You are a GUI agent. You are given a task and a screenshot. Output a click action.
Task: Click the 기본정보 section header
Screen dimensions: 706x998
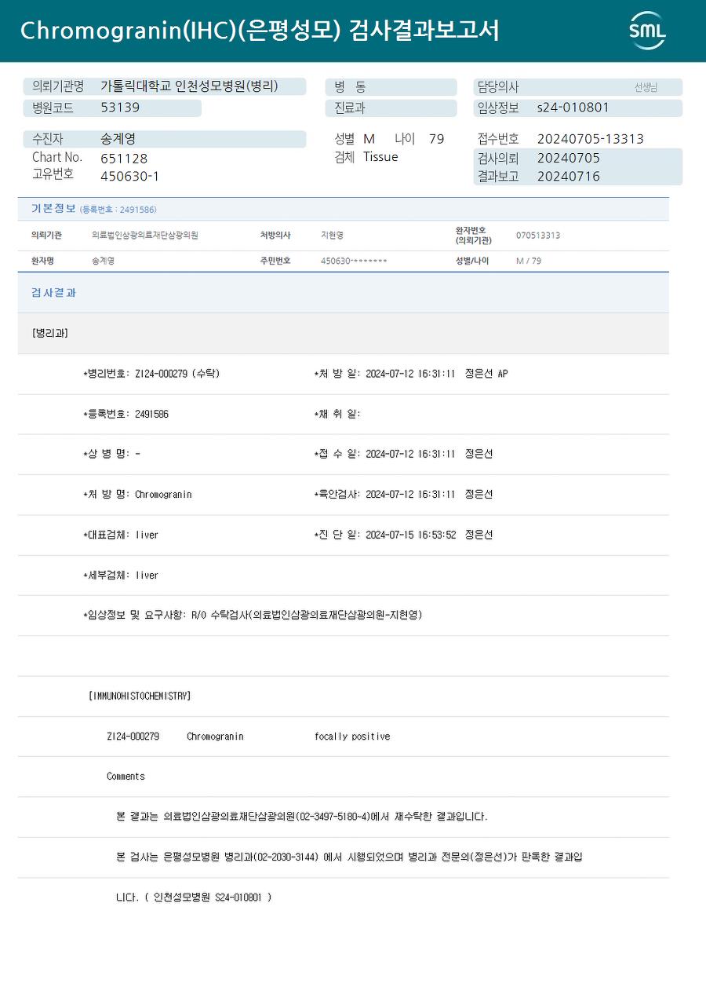point(53,209)
